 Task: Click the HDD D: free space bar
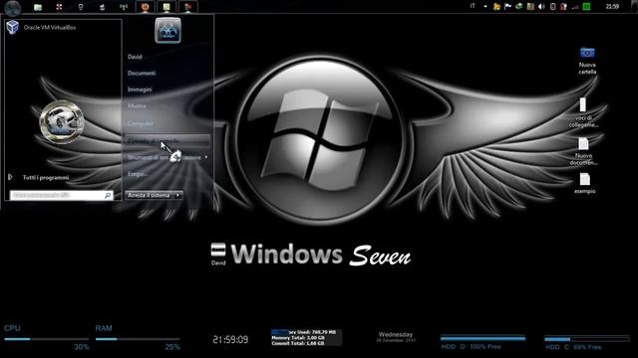pyautogui.click(x=482, y=338)
